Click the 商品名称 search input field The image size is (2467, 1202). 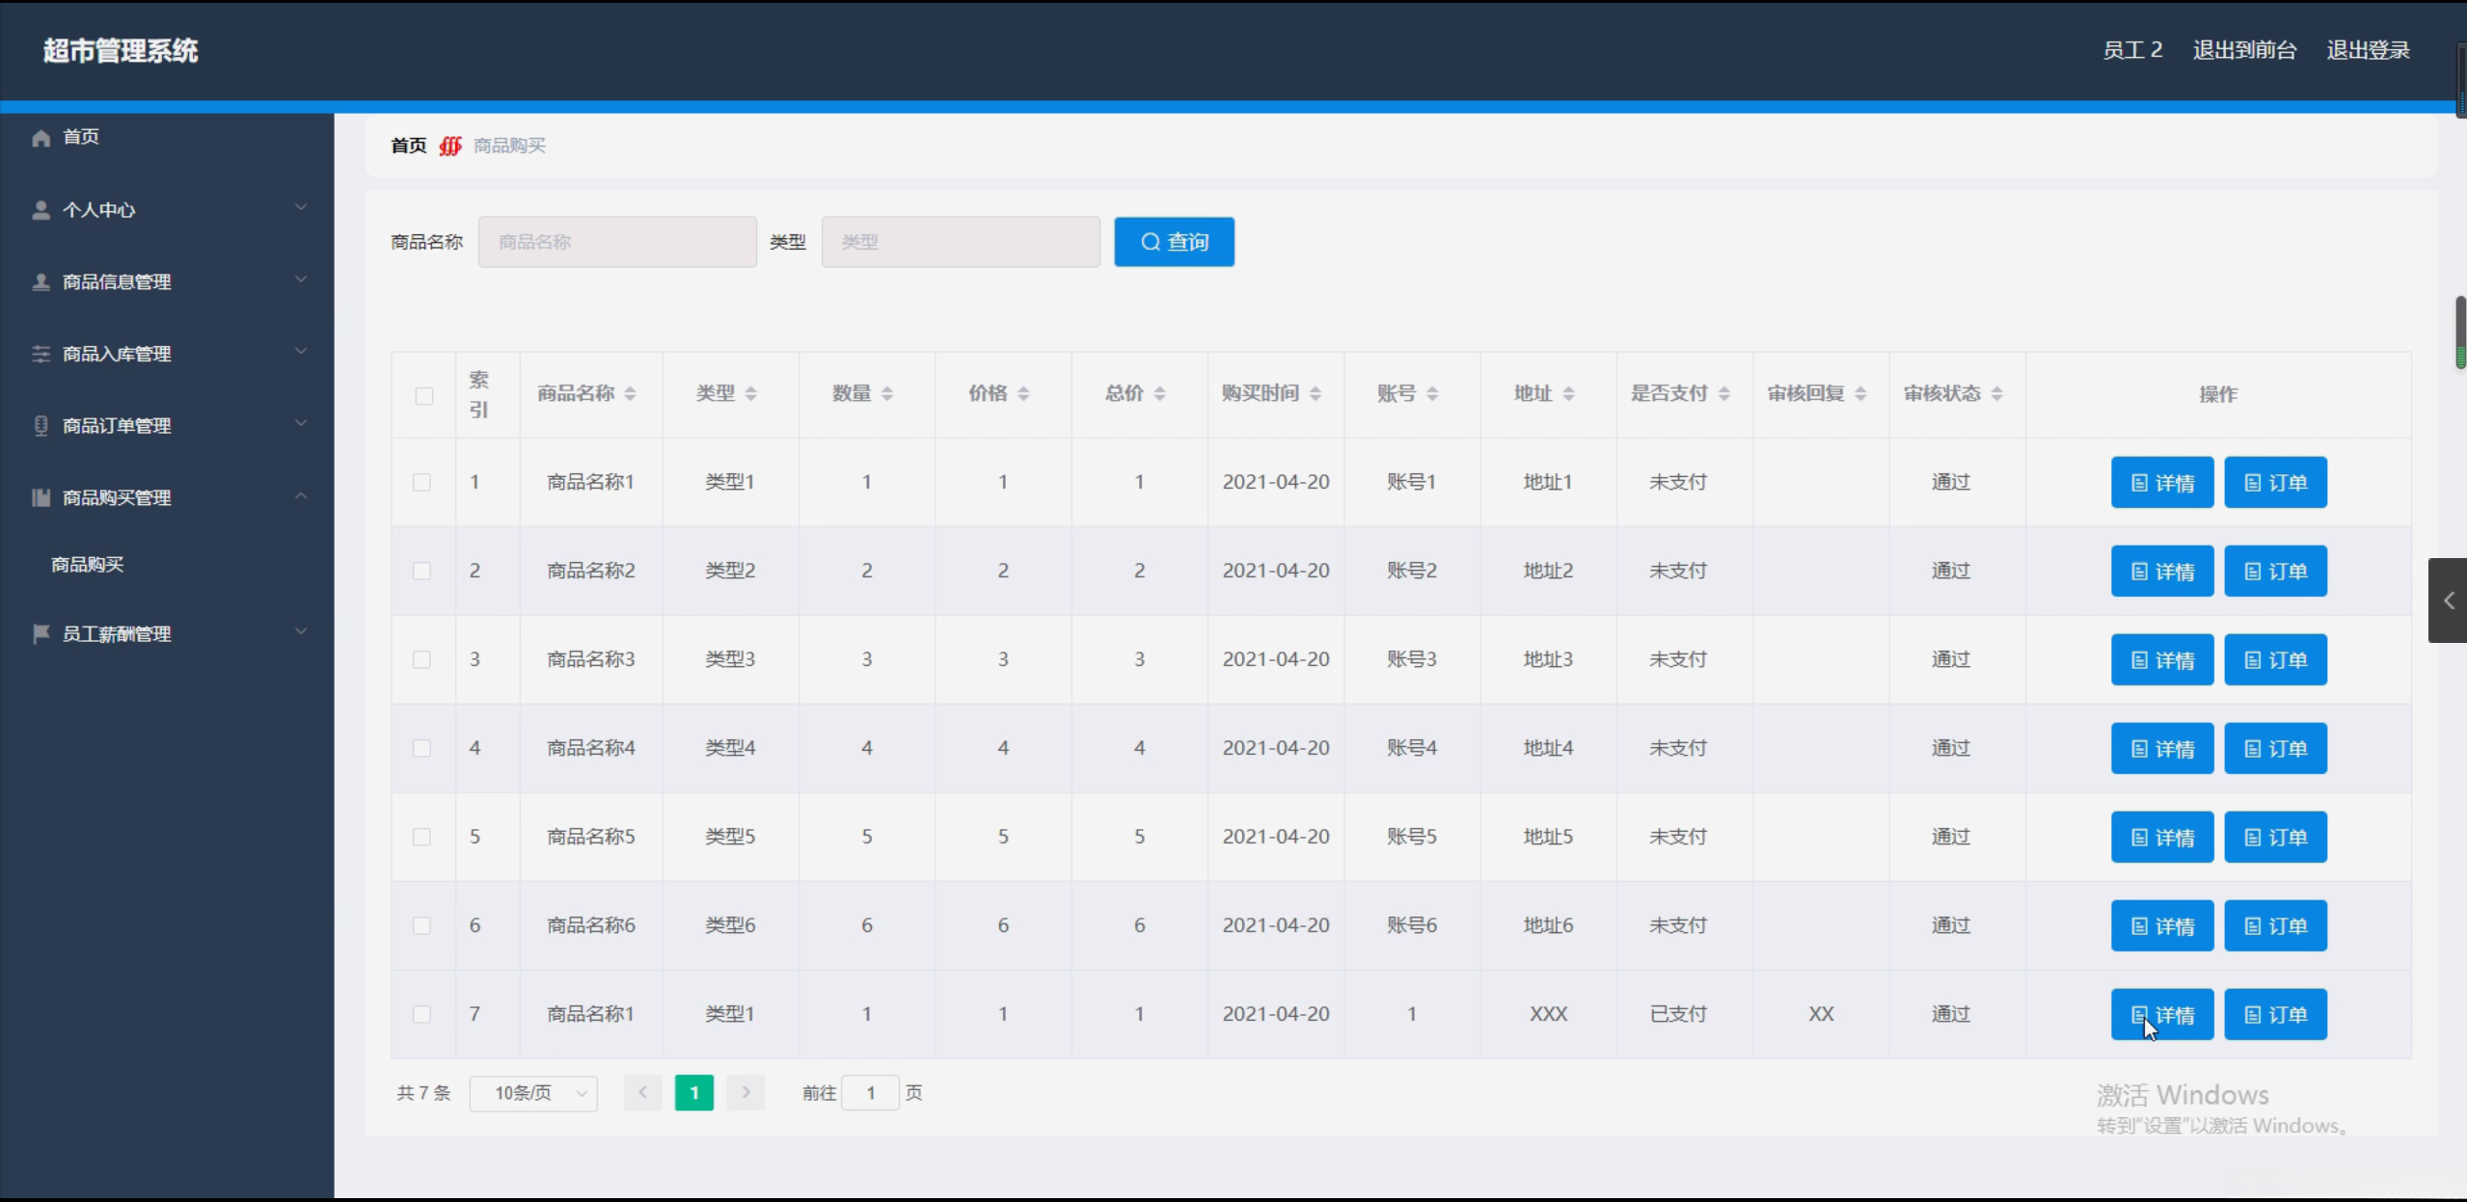(x=617, y=242)
